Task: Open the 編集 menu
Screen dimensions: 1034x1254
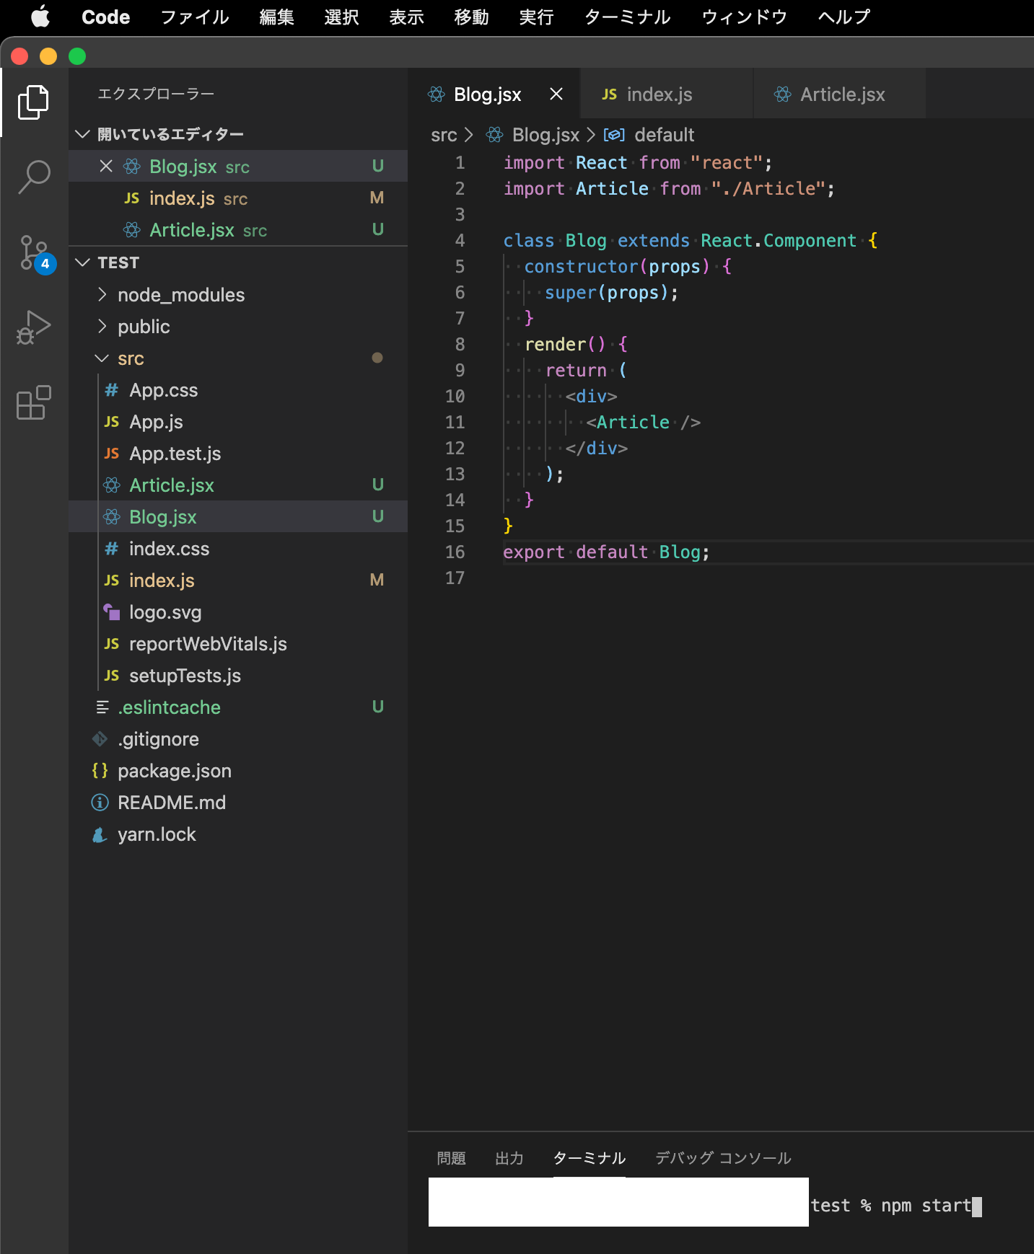Action: click(277, 17)
